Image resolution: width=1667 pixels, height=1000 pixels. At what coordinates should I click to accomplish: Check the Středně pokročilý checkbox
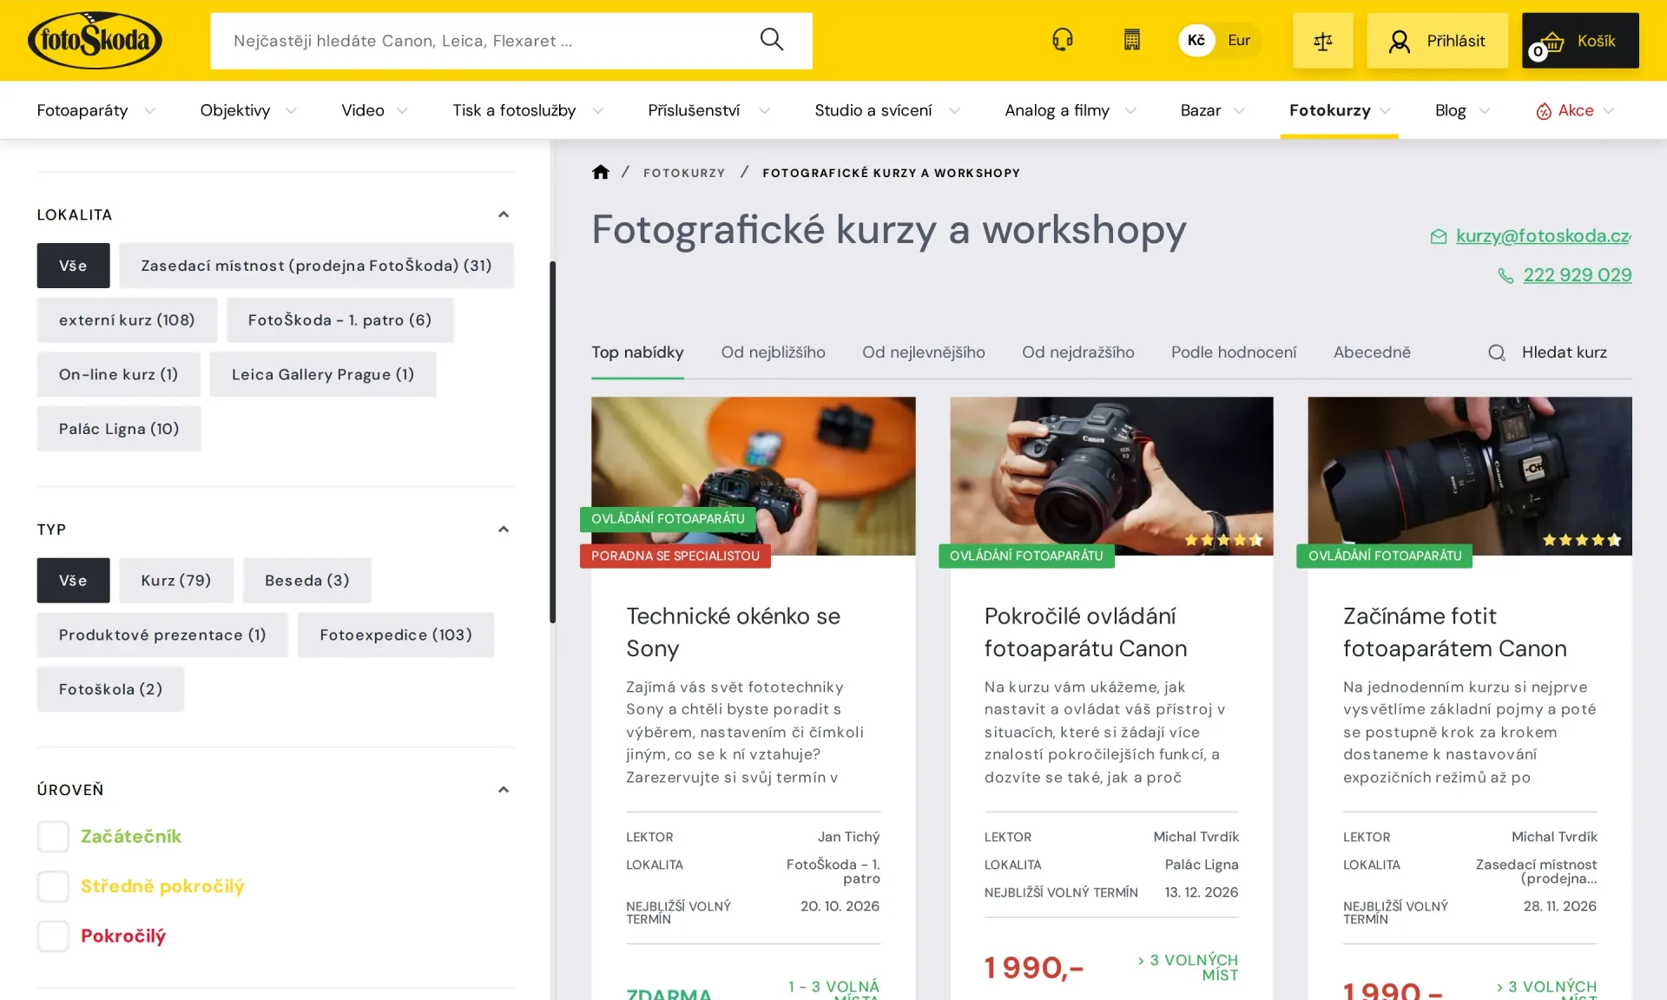point(53,886)
